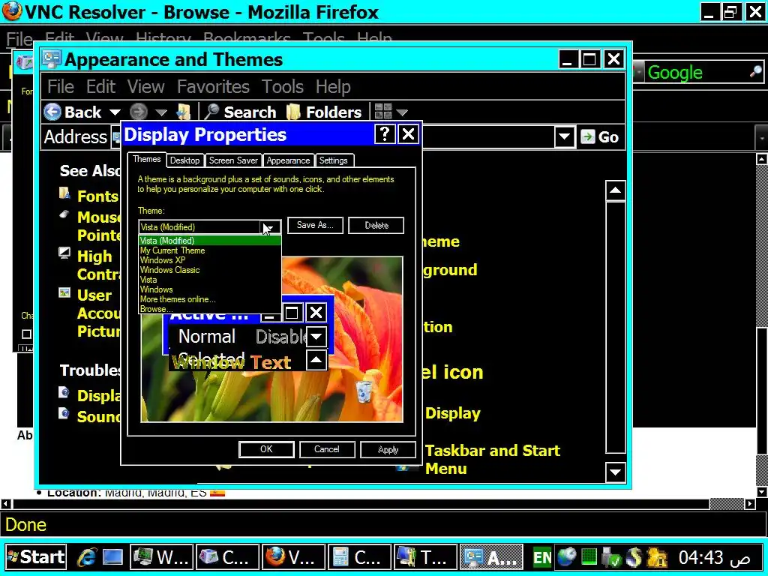Screen dimensions: 768x576
Task: Click OK in Display Properties
Action: pyautogui.click(x=266, y=449)
